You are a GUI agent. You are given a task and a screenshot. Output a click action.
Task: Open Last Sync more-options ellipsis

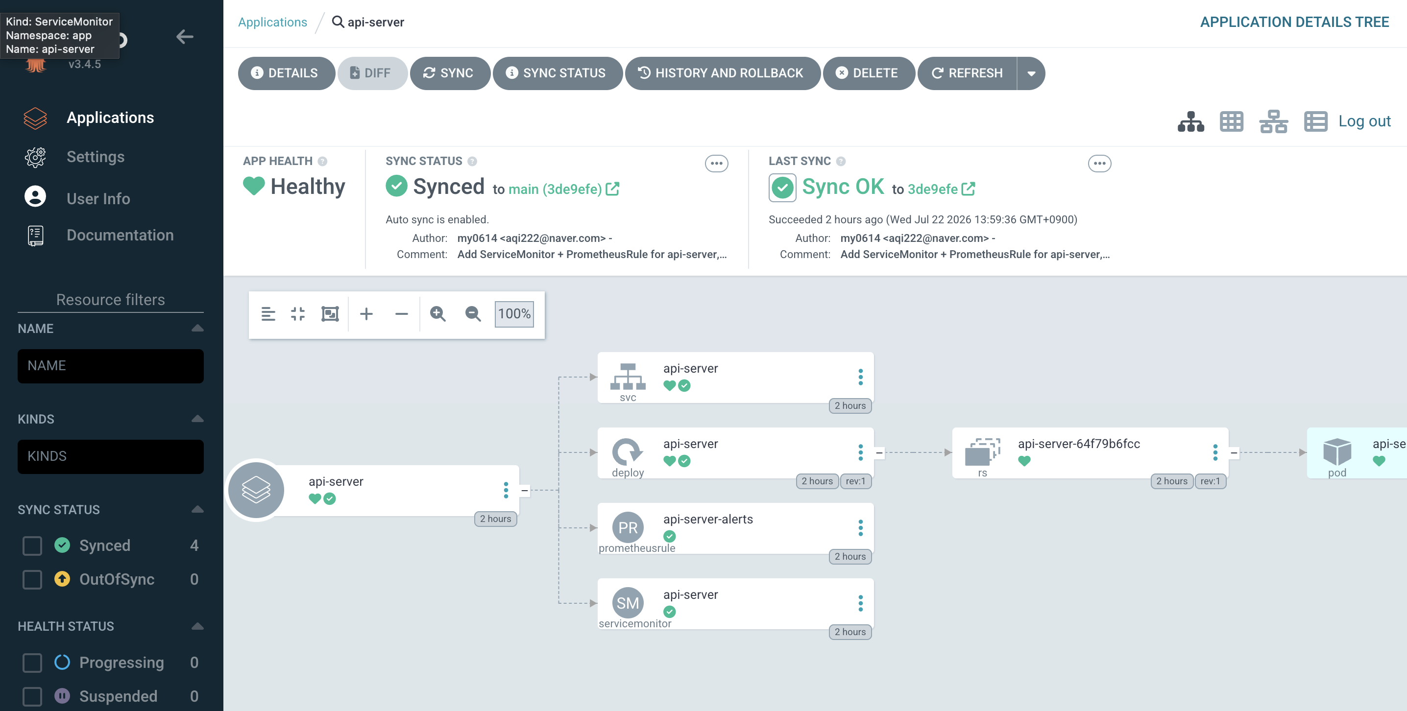pos(1099,163)
